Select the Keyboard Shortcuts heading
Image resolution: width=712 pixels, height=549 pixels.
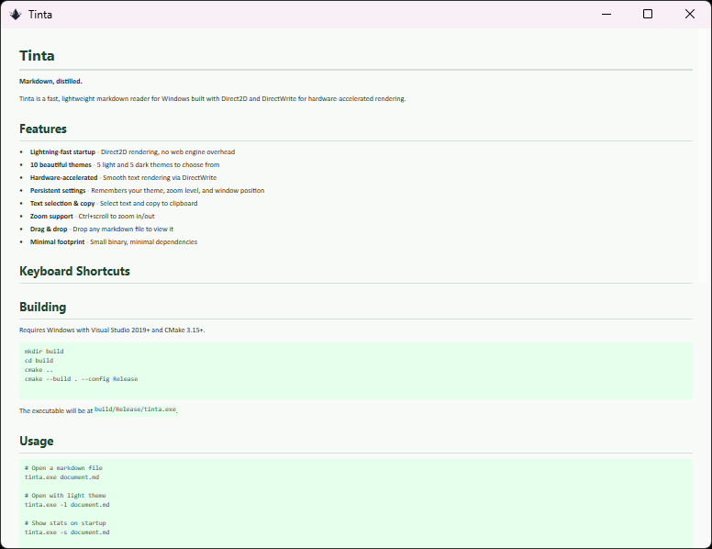pos(74,272)
